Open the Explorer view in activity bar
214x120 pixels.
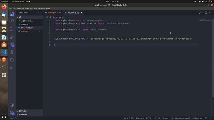click(x=12, y=14)
